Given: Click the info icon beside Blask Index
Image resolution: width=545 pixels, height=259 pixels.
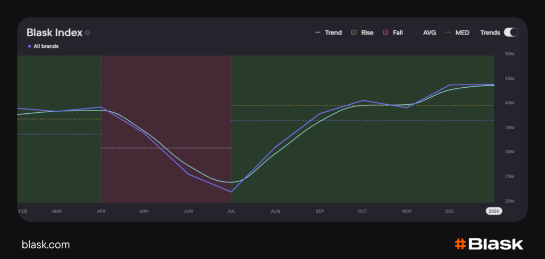Looking at the screenshot, I should click(88, 33).
